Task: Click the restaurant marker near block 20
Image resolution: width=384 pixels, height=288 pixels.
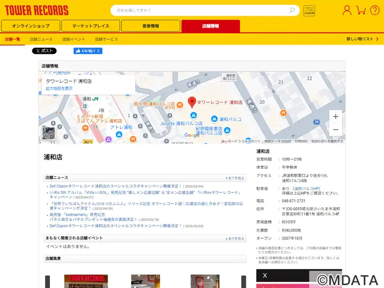Action: pos(283,113)
